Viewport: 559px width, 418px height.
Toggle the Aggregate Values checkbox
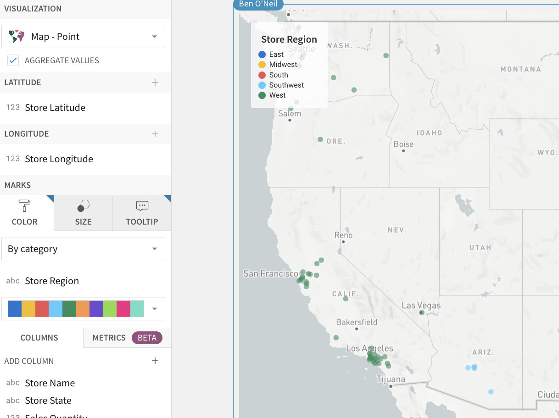tap(13, 60)
